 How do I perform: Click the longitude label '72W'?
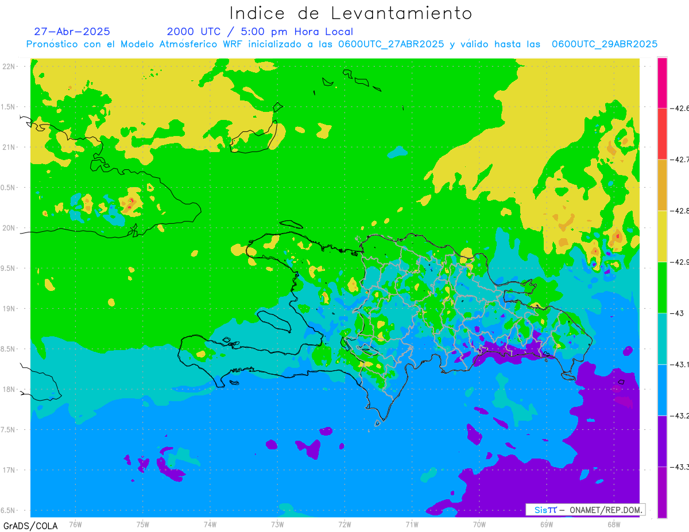[x=344, y=523]
